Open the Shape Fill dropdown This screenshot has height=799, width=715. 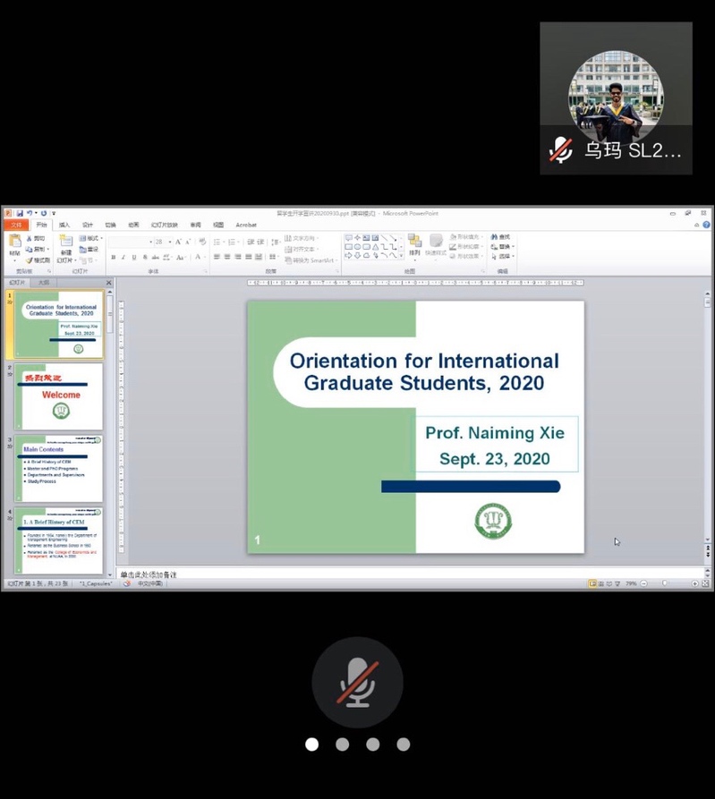[466, 237]
